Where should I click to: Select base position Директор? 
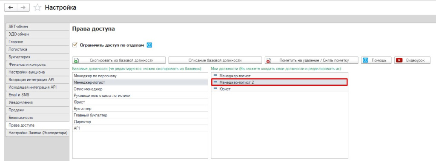coord(140,121)
